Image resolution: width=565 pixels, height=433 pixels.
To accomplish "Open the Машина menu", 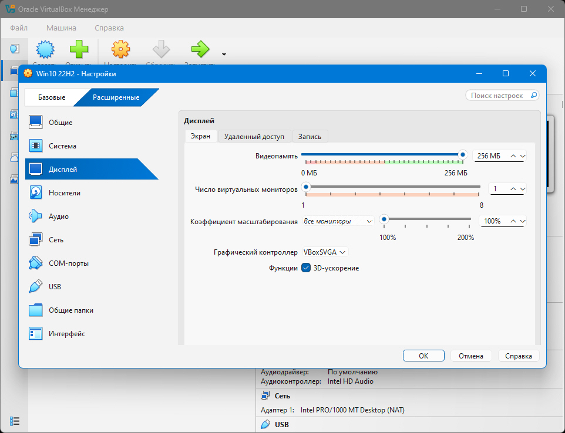I will (x=61, y=28).
